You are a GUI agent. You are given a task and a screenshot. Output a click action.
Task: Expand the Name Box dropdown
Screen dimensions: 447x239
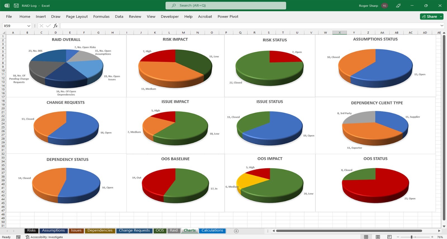pyautogui.click(x=28, y=26)
